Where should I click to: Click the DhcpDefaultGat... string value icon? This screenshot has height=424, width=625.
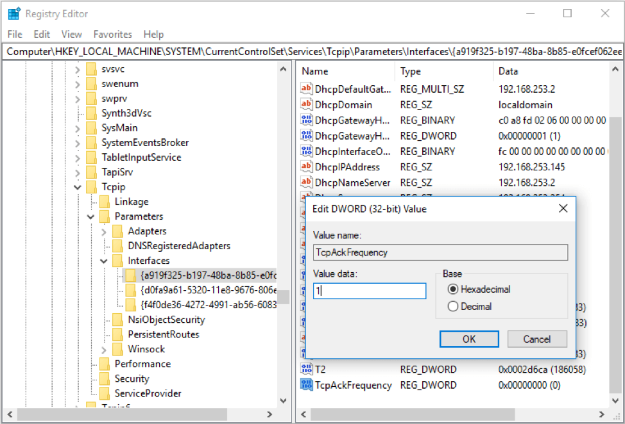tap(306, 88)
